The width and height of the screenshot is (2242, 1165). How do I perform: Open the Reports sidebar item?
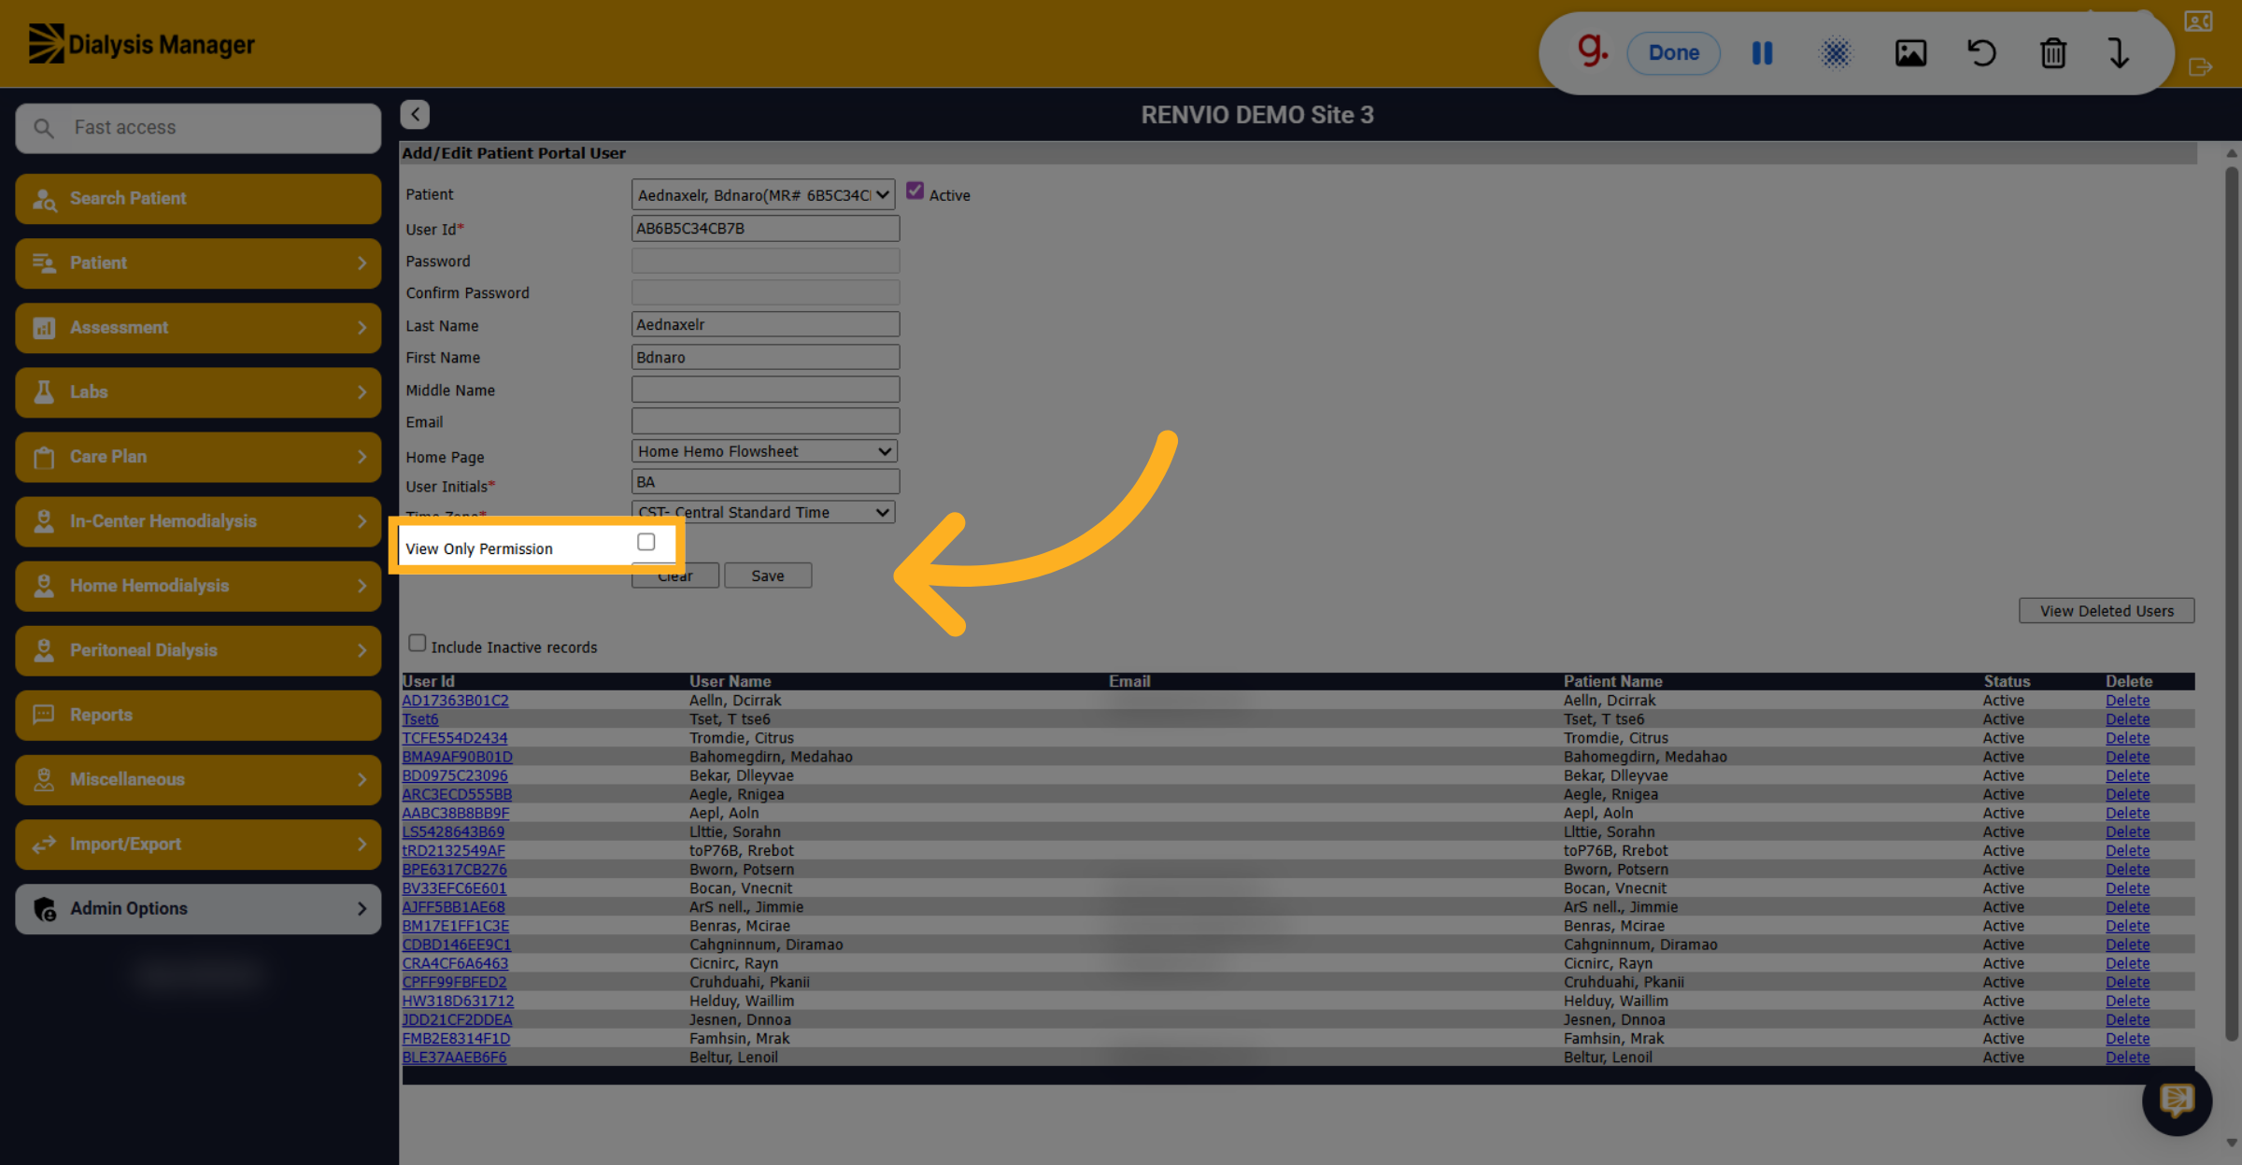pos(198,715)
